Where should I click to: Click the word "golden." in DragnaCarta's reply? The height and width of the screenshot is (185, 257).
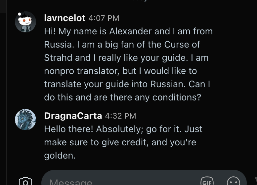pyautogui.click(x=60, y=156)
